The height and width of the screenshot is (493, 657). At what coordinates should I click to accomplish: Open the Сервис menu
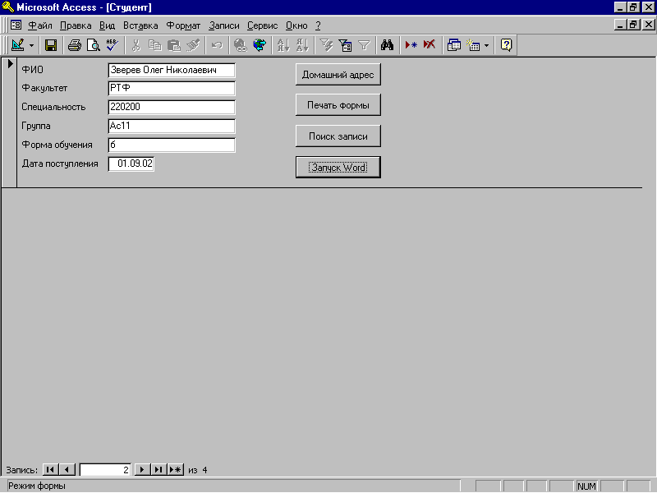click(262, 25)
